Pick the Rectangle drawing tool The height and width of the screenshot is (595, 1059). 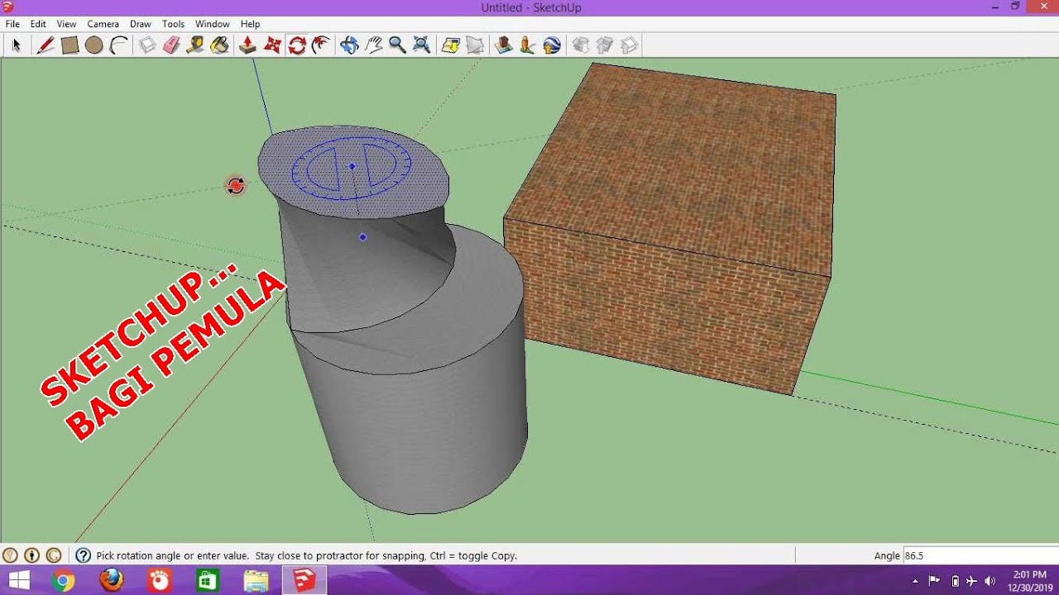pyautogui.click(x=69, y=45)
